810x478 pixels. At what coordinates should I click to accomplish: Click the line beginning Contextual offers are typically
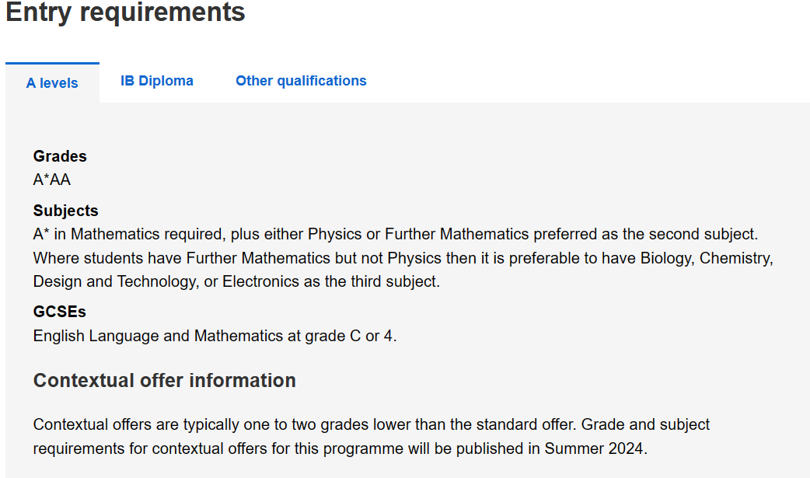pos(372,425)
